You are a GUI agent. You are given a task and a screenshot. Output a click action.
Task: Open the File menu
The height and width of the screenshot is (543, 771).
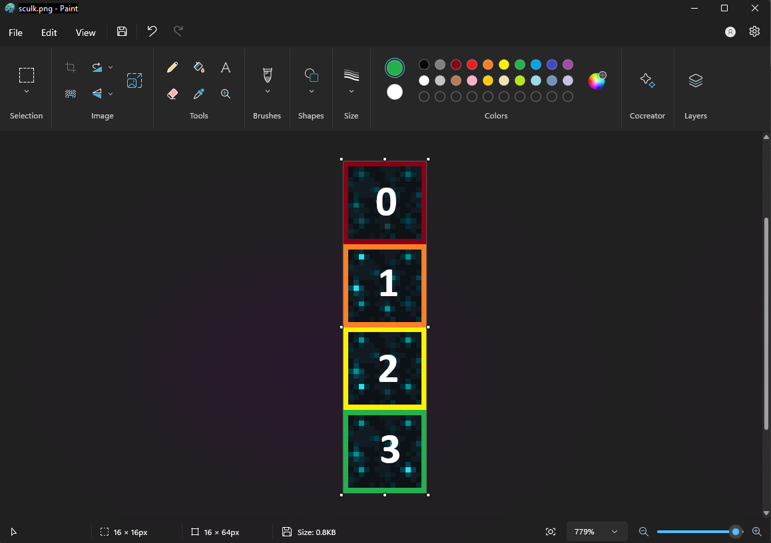[16, 33]
